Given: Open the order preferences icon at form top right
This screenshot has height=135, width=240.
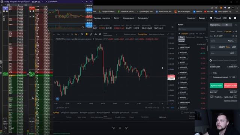Looking at the screenshot, I should click(236, 25).
